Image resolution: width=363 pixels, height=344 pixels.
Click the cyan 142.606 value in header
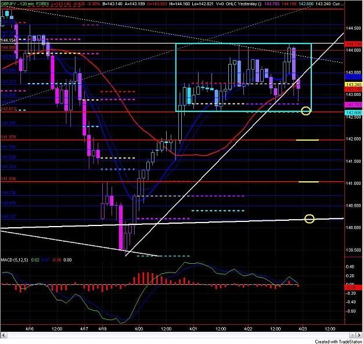tap(306, 4)
